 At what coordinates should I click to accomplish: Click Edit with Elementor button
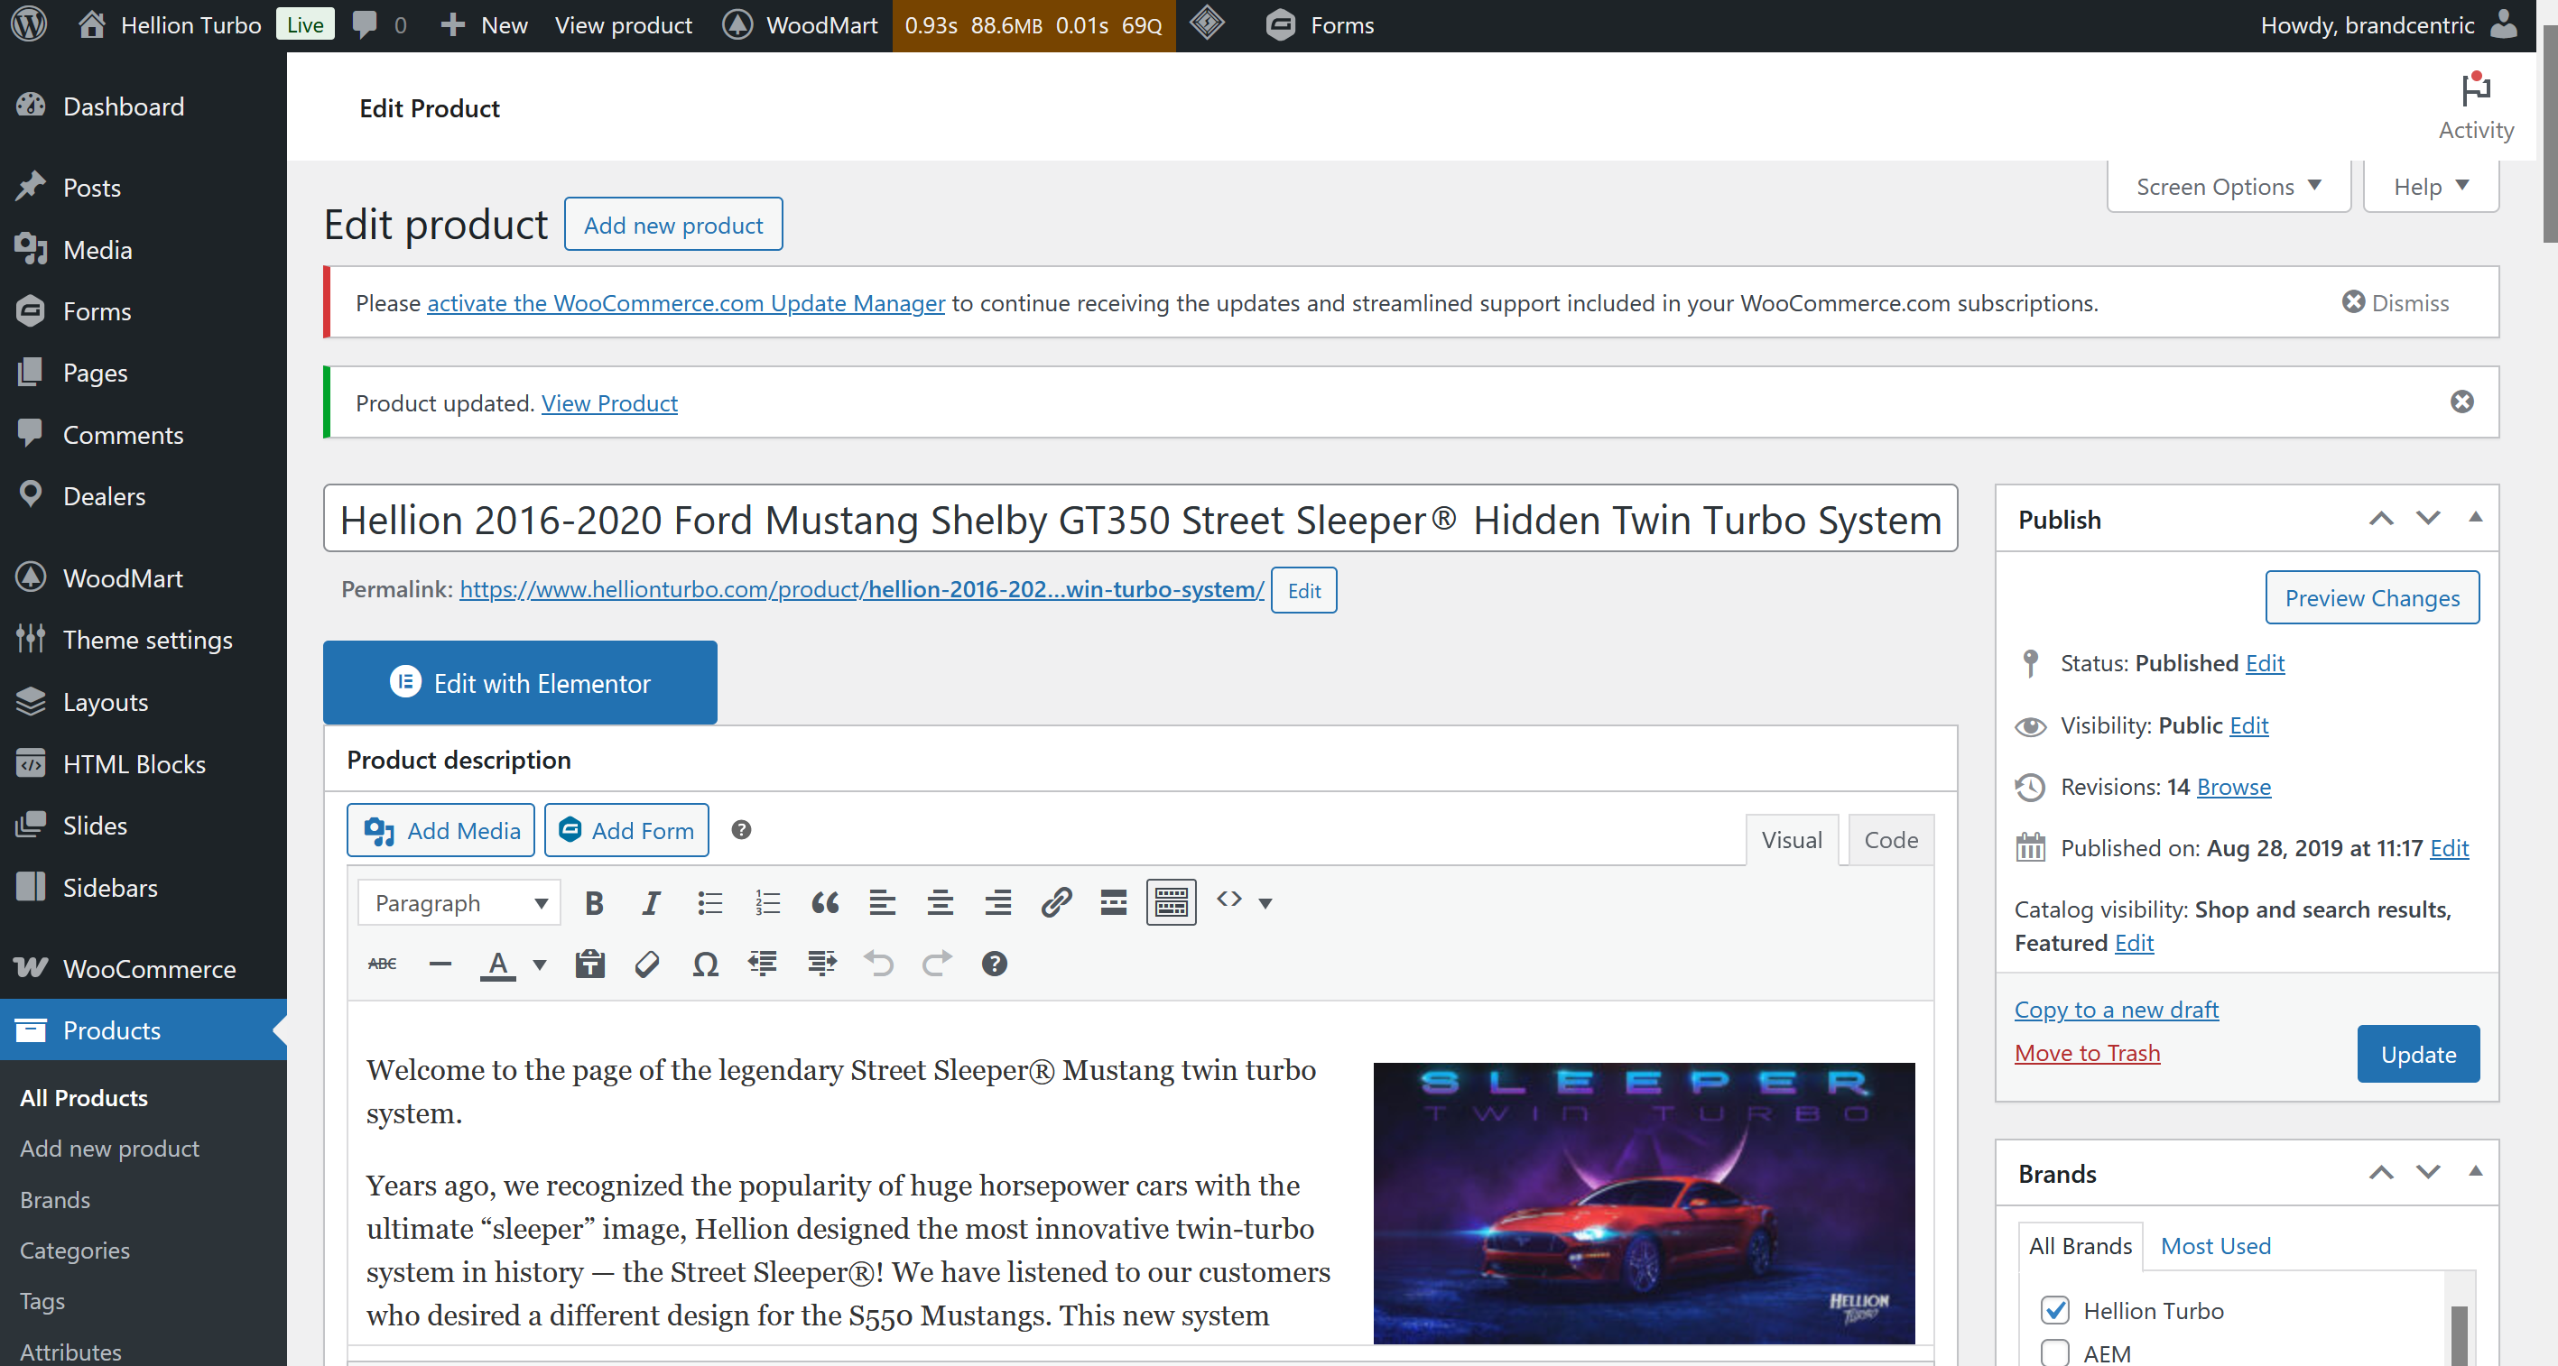pyautogui.click(x=519, y=682)
